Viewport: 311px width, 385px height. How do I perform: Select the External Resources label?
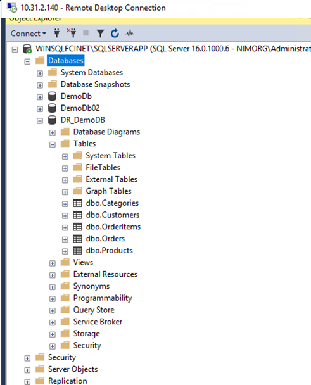click(x=105, y=274)
